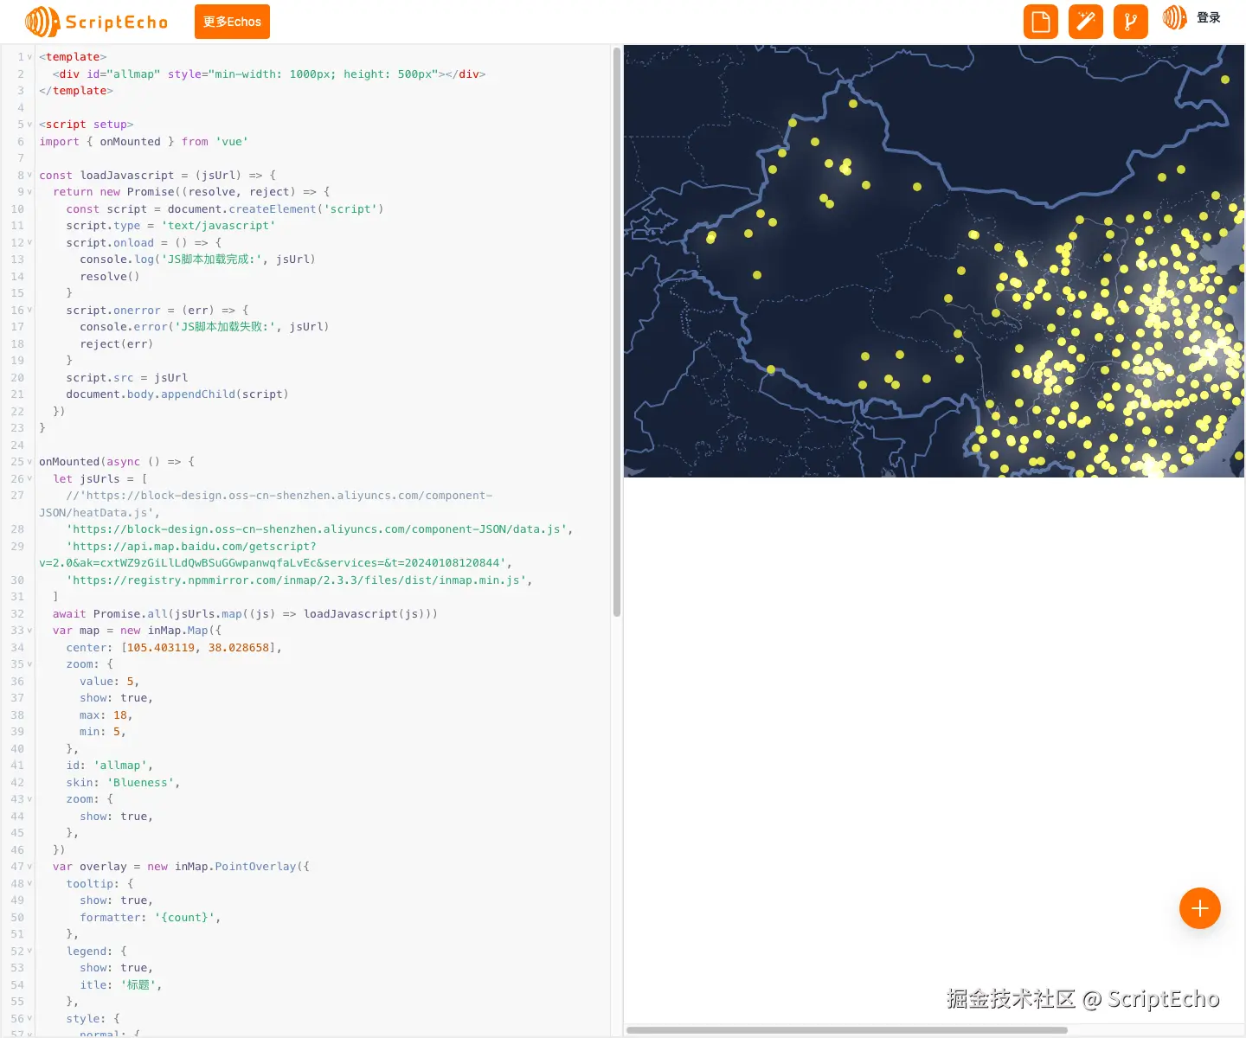Click the ScriptEcho logo
Viewport: 1246px width, 1038px height.
pyautogui.click(x=96, y=22)
